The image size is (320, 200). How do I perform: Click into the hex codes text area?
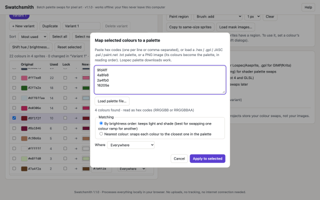click(160, 80)
